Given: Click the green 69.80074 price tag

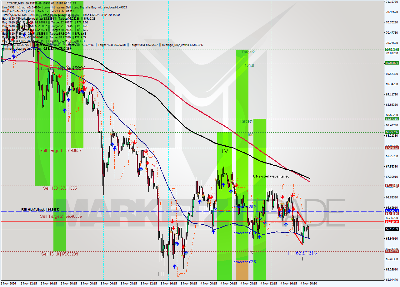Looking at the screenshot, I should click(392, 63).
